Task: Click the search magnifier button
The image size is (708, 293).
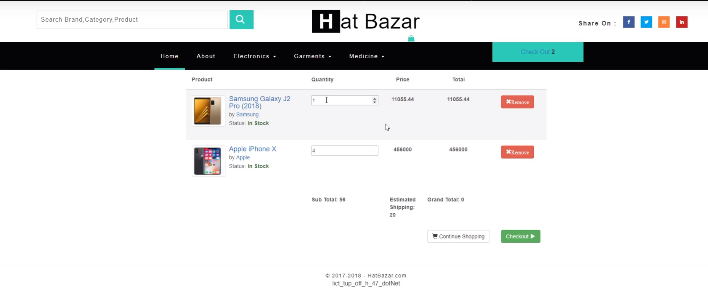Action: 241,20
